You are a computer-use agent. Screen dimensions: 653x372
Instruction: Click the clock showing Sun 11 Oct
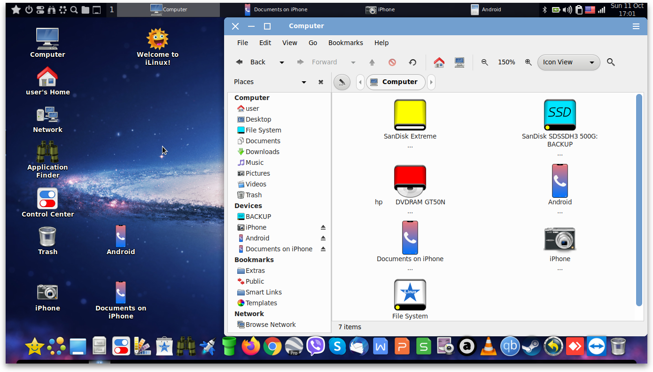pyautogui.click(x=627, y=9)
